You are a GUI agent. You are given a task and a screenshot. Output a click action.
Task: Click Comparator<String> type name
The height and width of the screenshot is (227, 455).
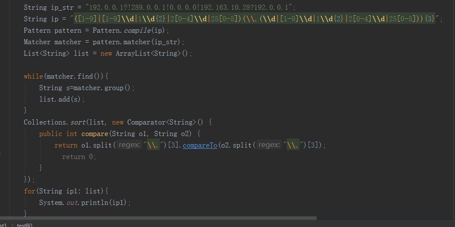161,122
